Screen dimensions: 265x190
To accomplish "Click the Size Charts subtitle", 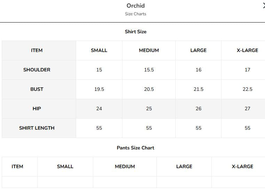I will click(136, 14).
